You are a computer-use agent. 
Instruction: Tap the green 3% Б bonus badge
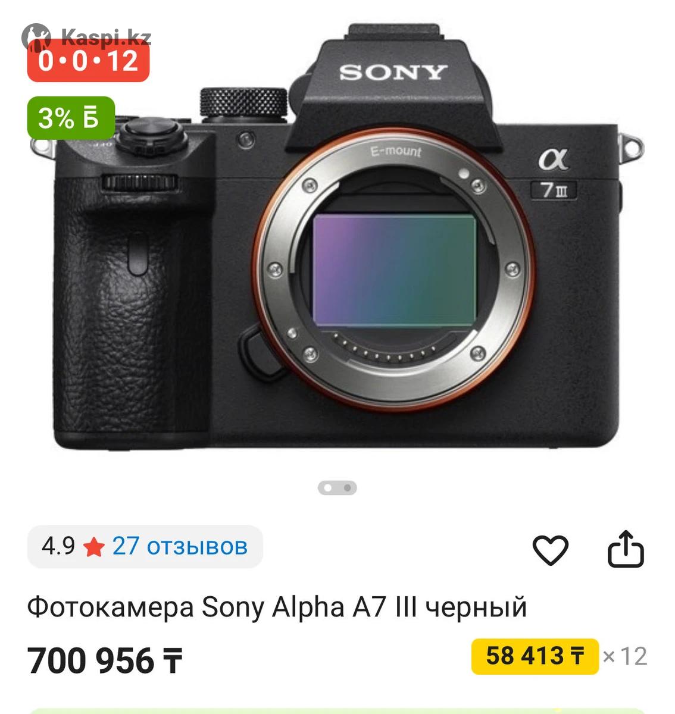(x=71, y=118)
